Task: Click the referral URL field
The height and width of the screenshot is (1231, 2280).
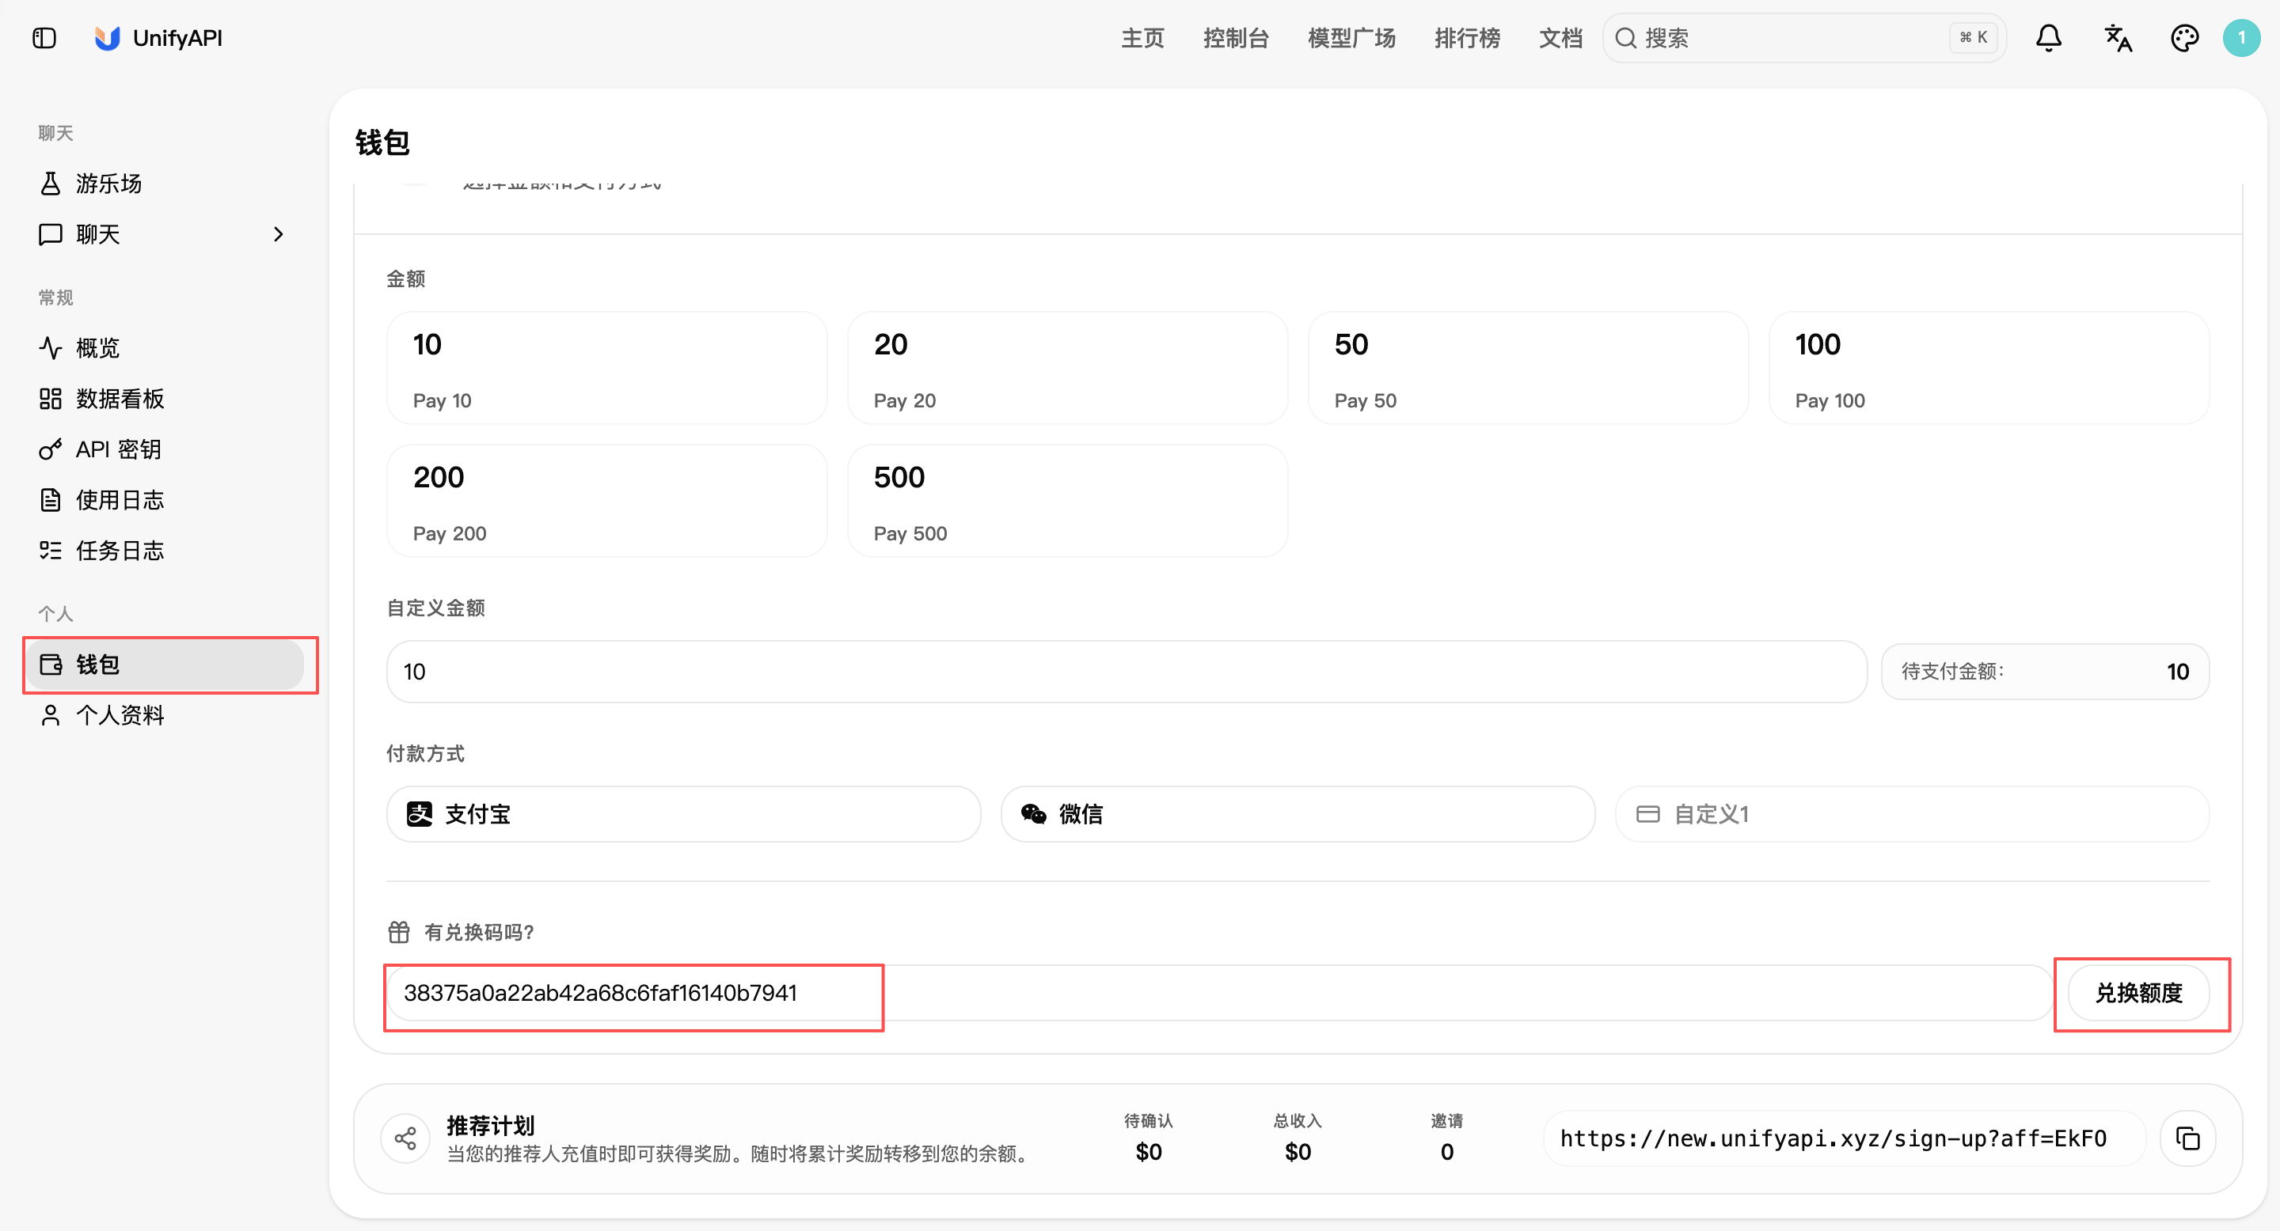Action: point(1844,1138)
